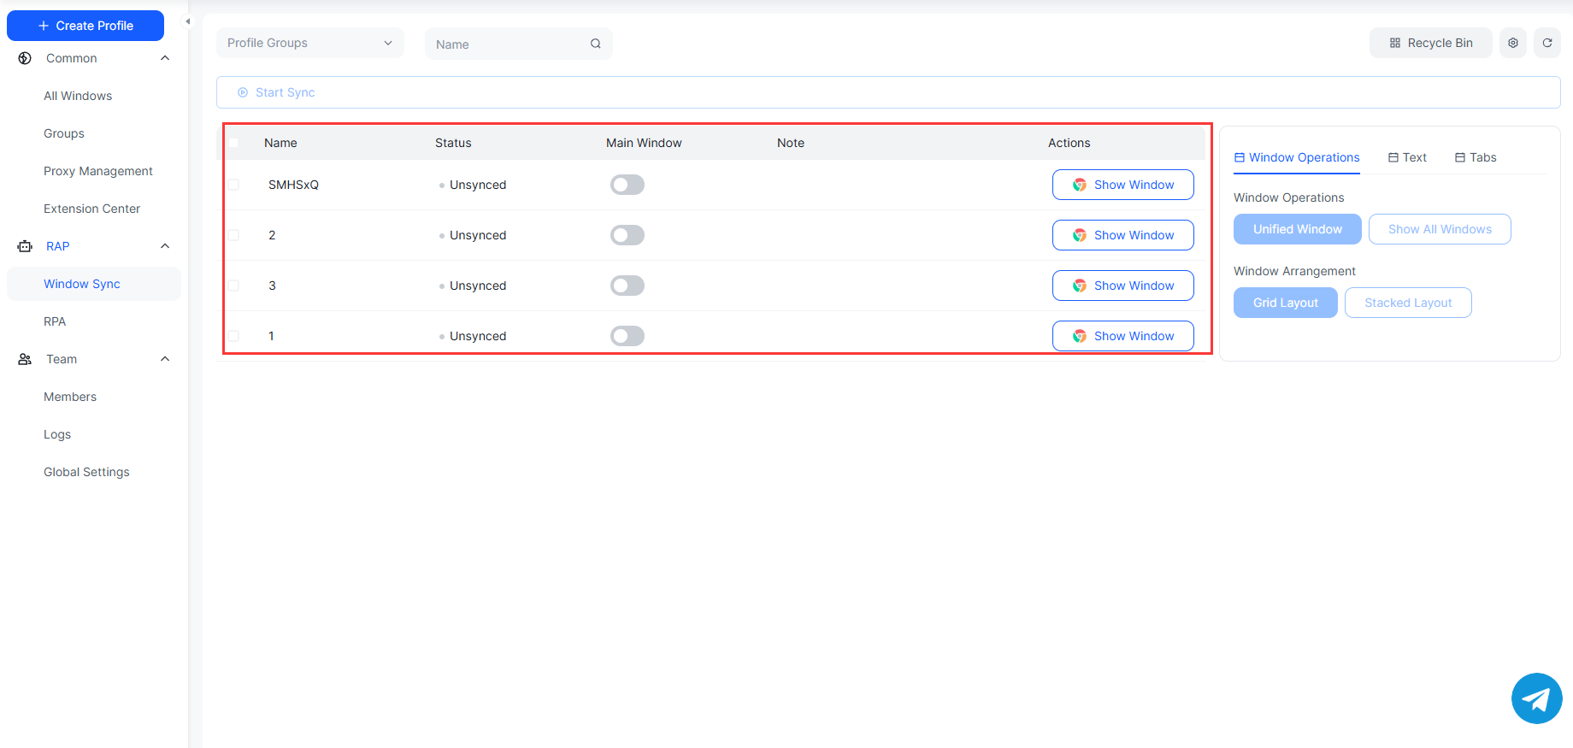The width and height of the screenshot is (1573, 748).
Task: Click the Name search input field
Action: pyautogui.click(x=509, y=44)
